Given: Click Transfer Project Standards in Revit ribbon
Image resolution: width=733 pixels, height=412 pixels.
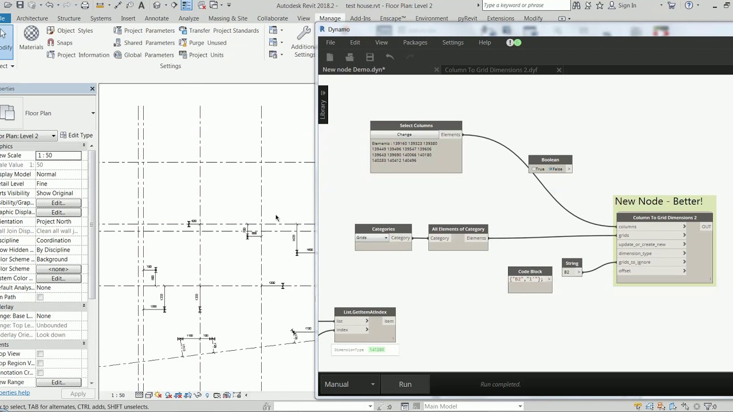Looking at the screenshot, I should point(219,30).
